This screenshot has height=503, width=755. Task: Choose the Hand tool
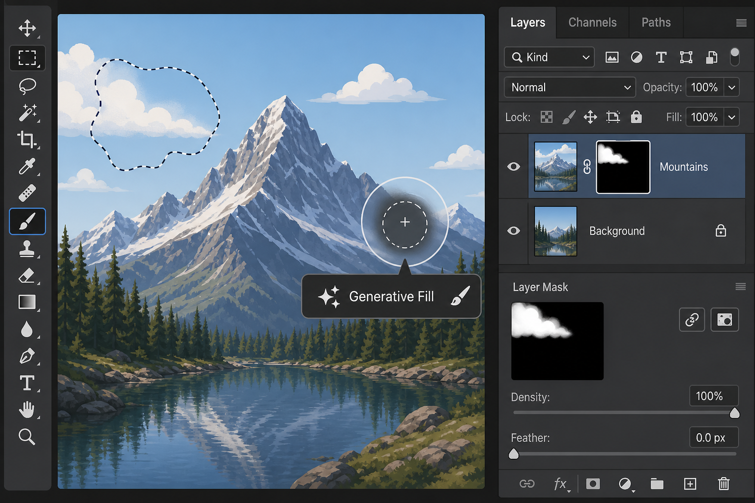(x=27, y=409)
